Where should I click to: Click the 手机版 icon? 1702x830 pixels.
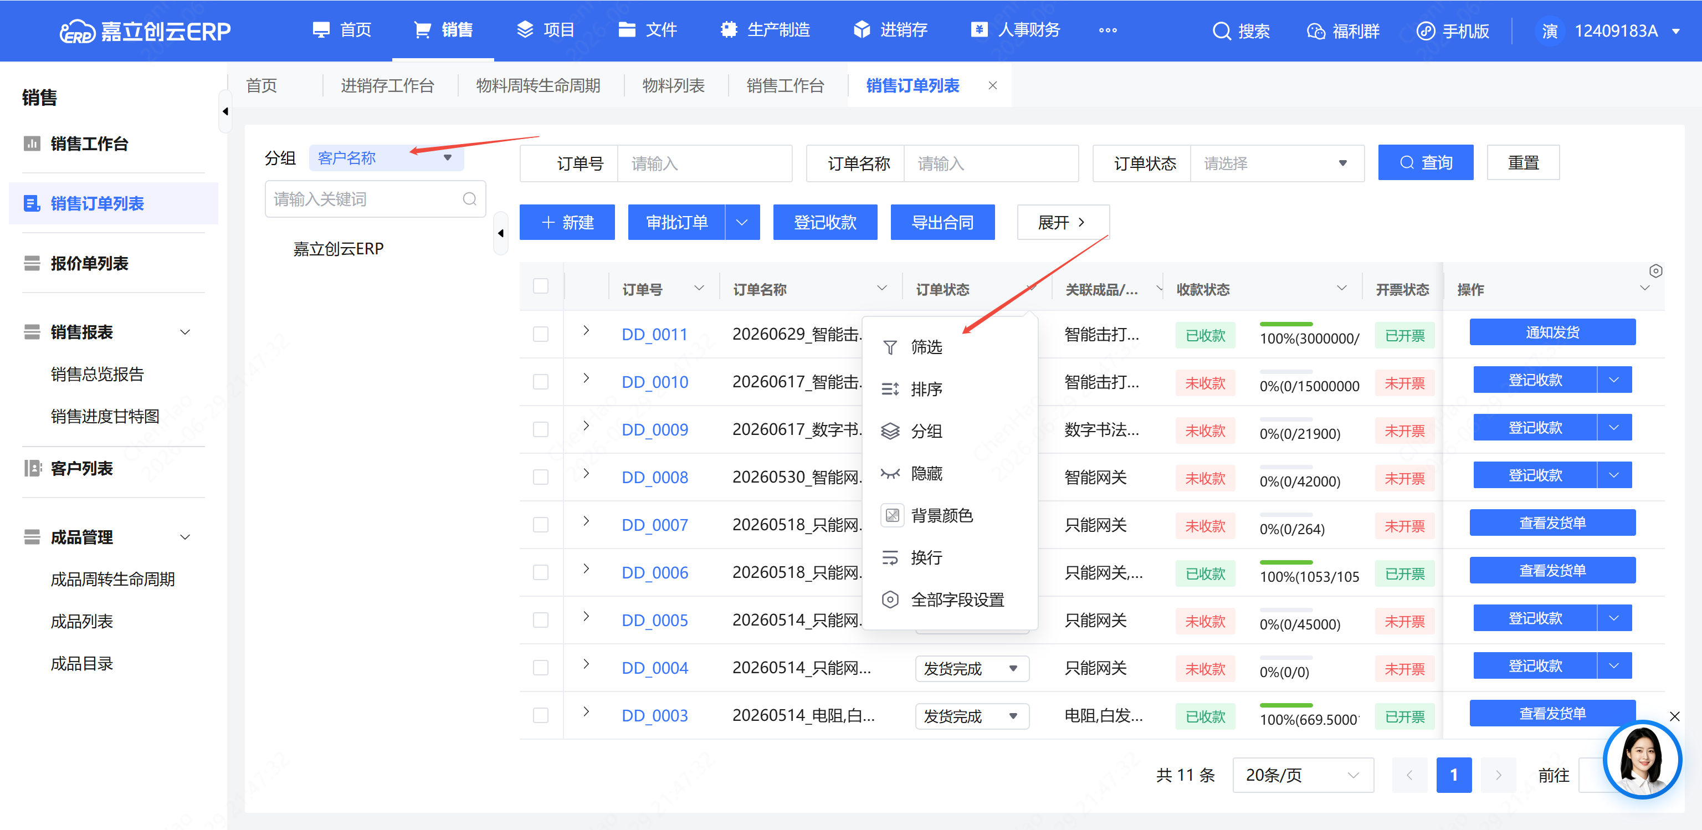pyautogui.click(x=1425, y=31)
